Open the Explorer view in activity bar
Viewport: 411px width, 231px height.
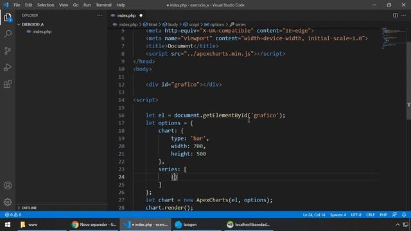[8, 17]
